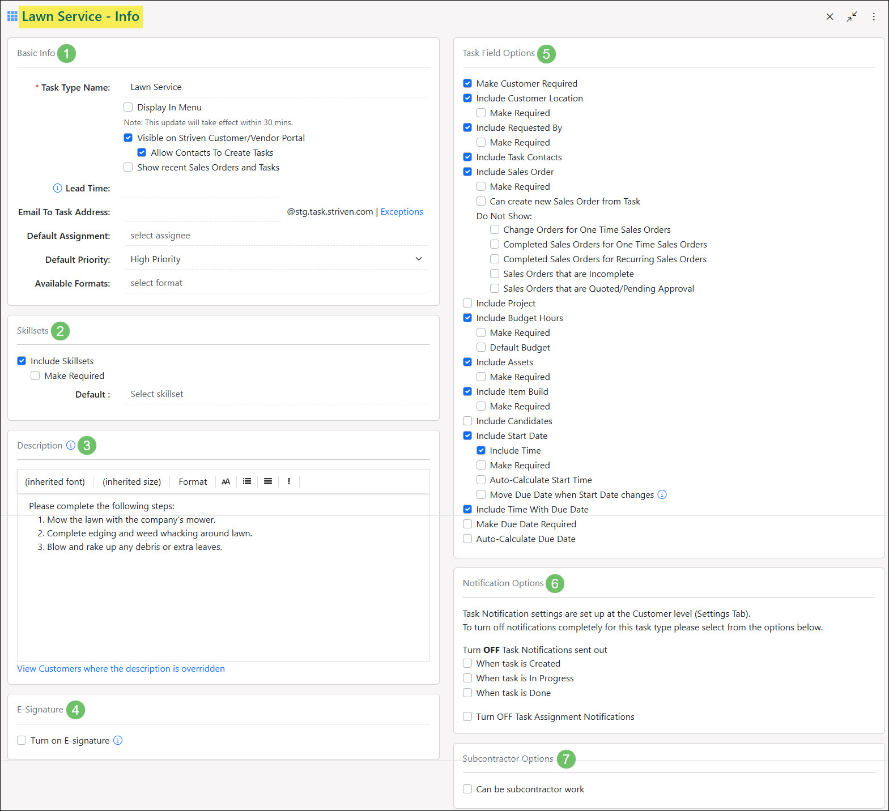This screenshot has width=889, height=811.
Task: Check Auto-Calculate Due Date
Action: click(467, 539)
